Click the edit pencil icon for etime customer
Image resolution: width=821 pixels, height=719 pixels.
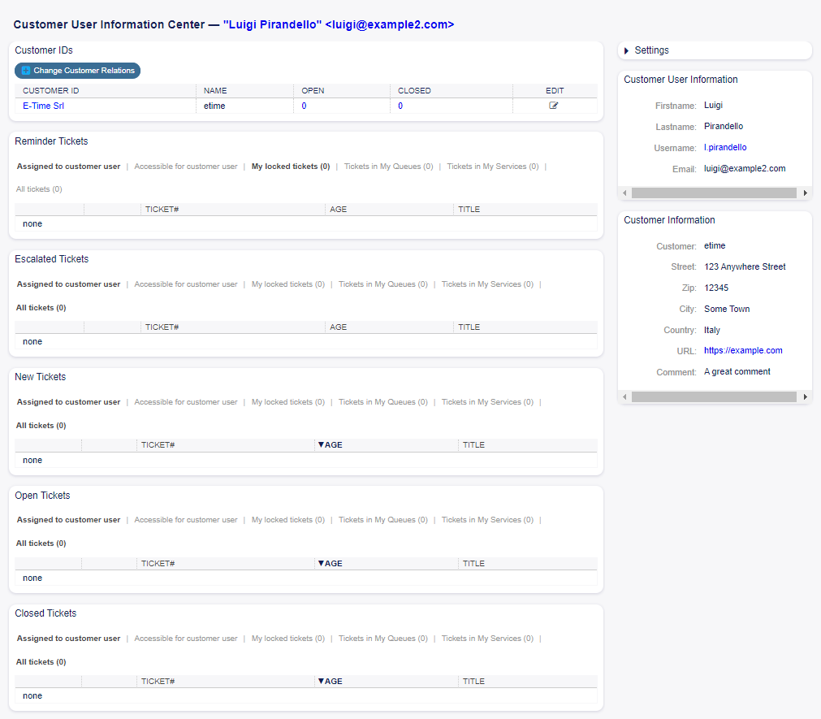(555, 106)
